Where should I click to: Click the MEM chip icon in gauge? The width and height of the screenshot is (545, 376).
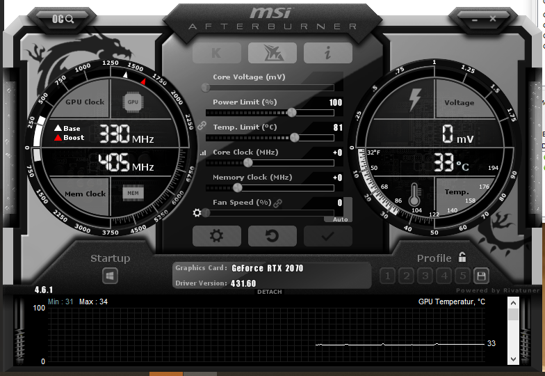tap(133, 194)
